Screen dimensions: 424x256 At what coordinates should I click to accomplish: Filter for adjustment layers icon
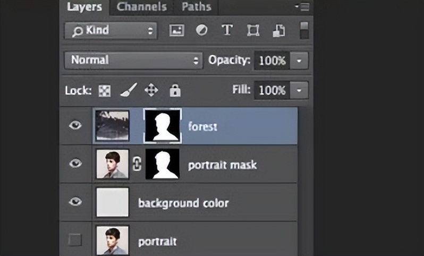coord(201,30)
